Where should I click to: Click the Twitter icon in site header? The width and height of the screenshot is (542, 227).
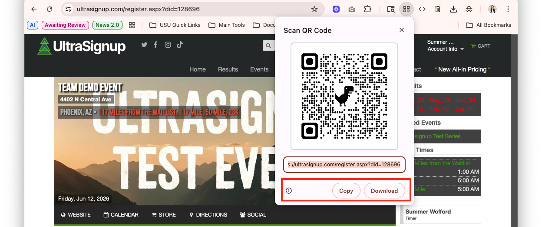(x=144, y=45)
